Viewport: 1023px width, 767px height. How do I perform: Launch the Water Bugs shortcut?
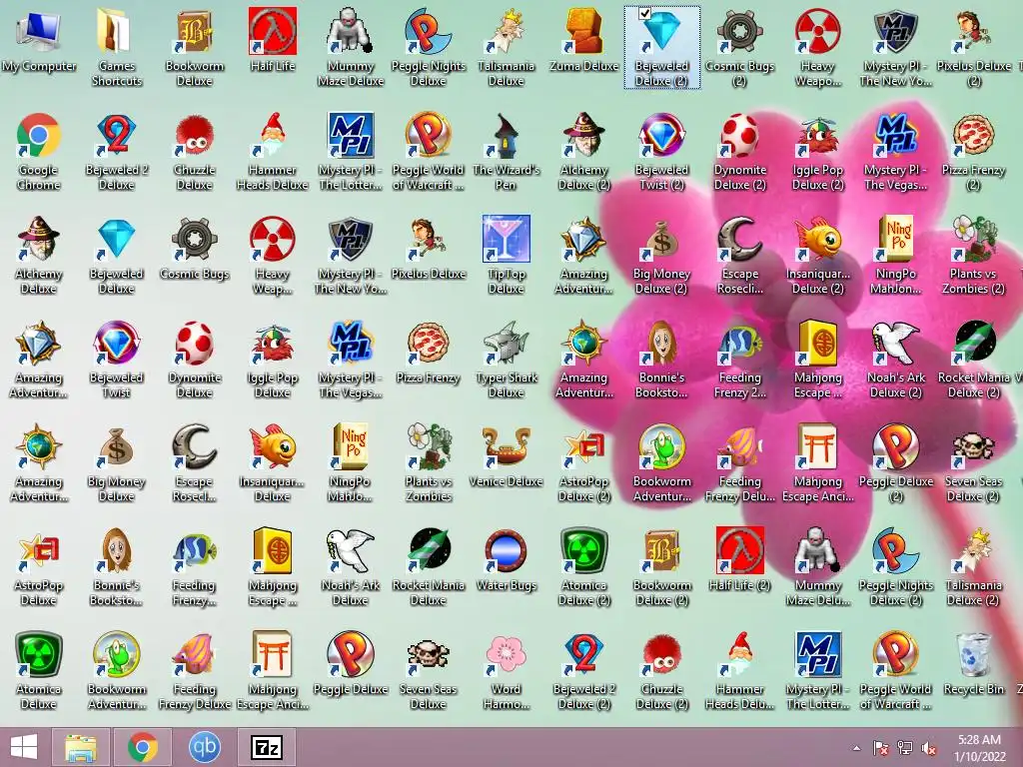click(x=507, y=559)
